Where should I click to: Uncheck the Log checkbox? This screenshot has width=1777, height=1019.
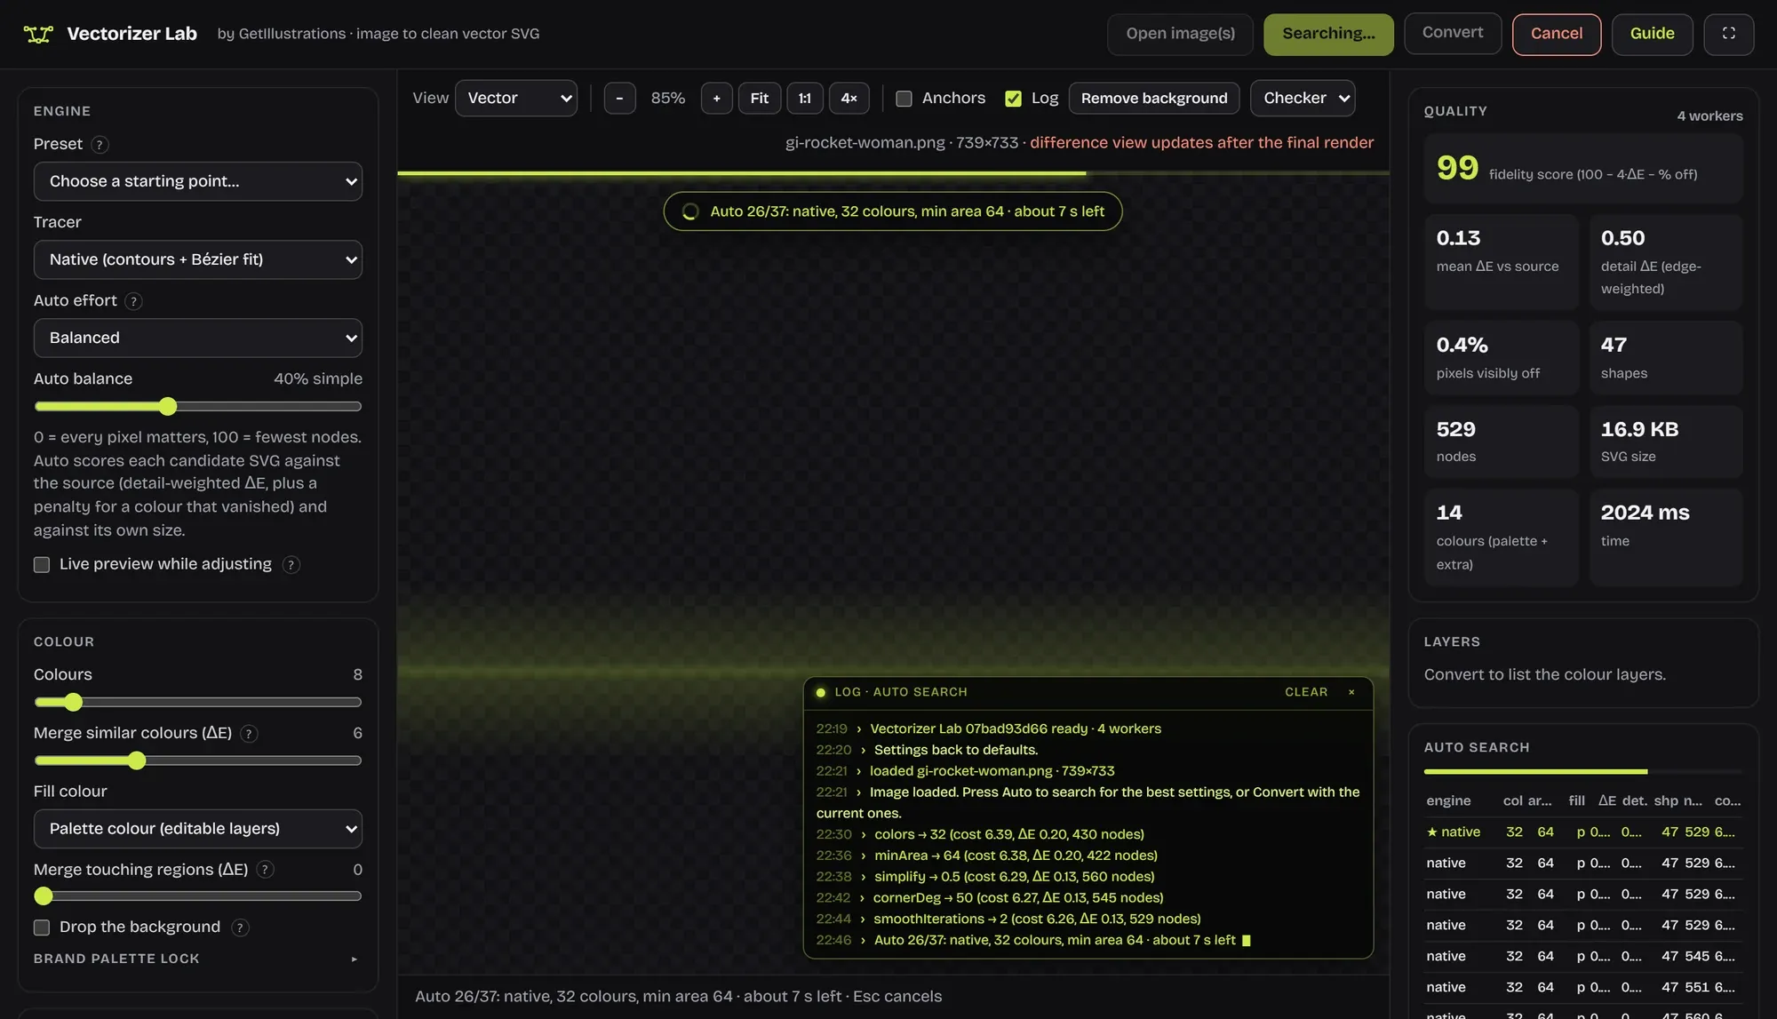(1013, 99)
